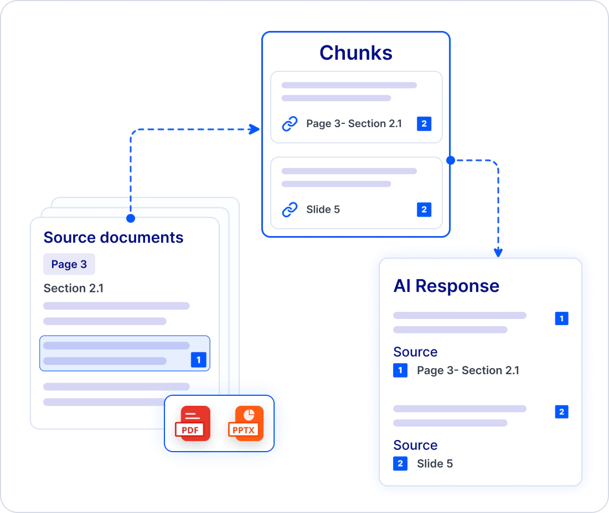Click the PDF file icon
Screen dimensions: 609x513
click(193, 423)
